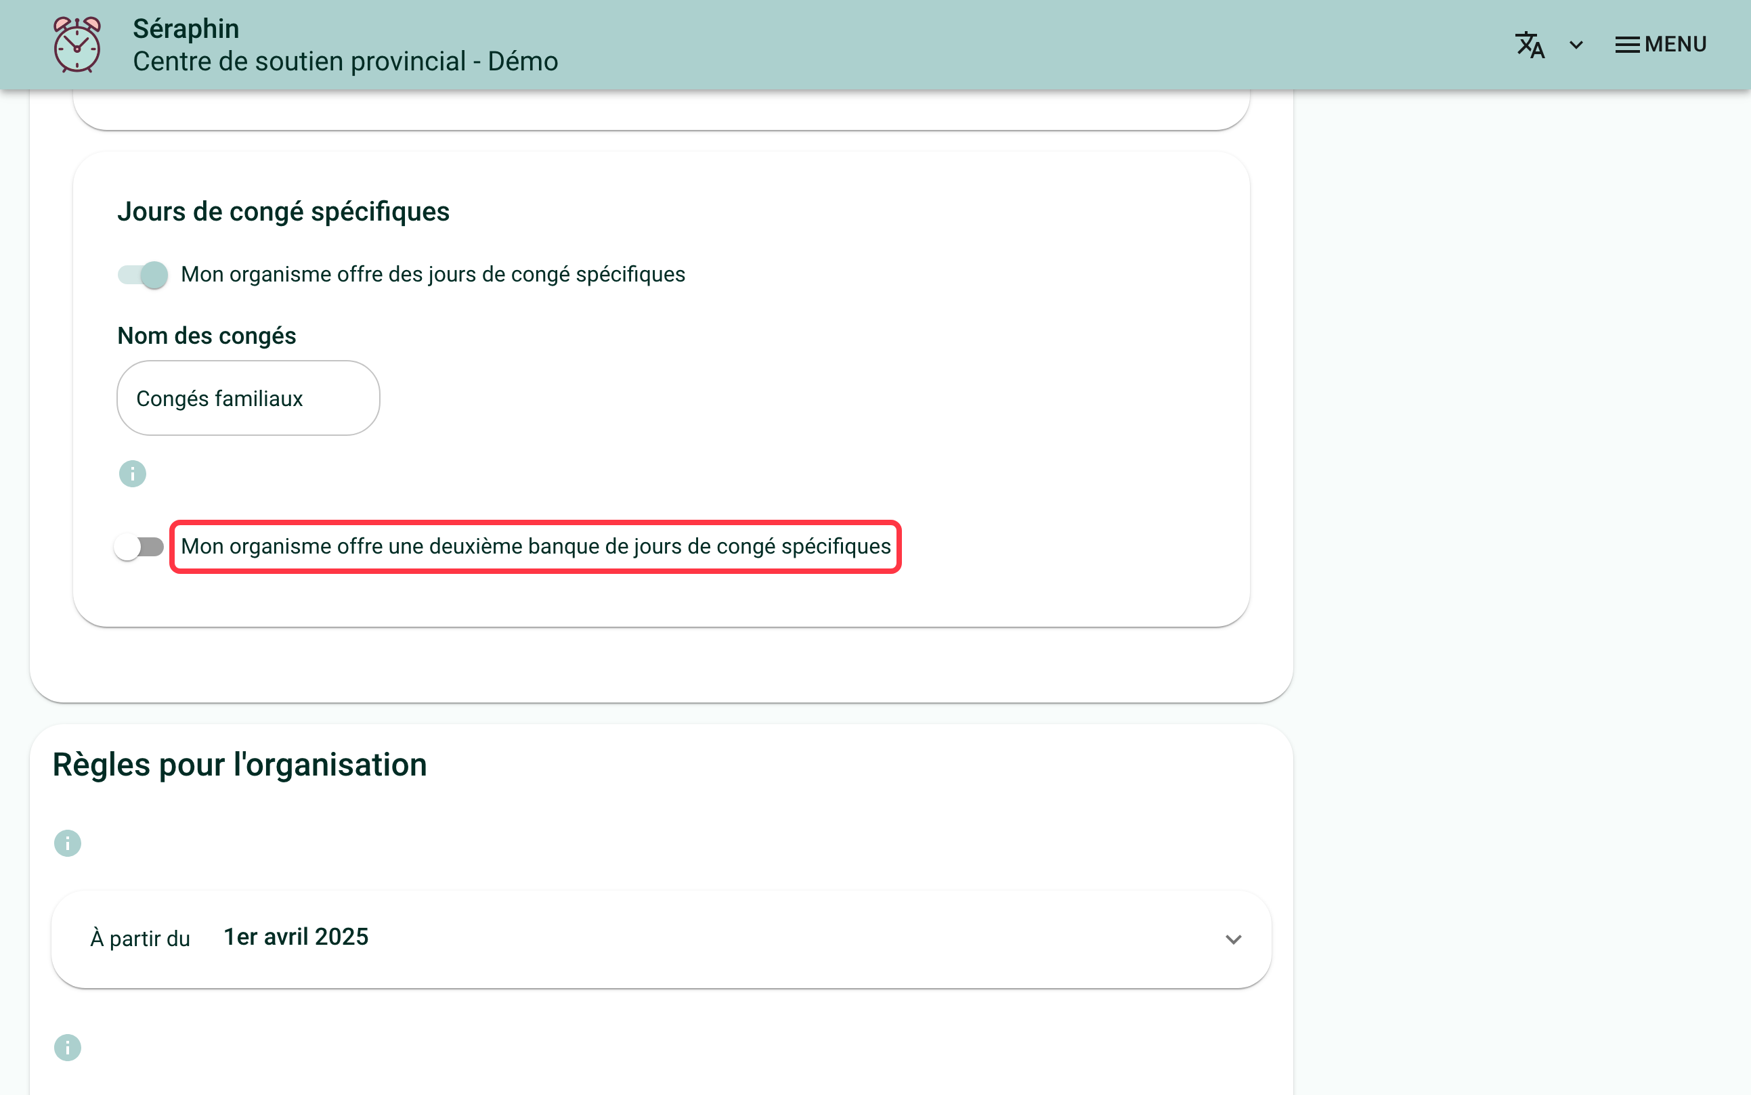Click the 'À partir du' label
Screen dimensions: 1751x1095
click(139, 939)
